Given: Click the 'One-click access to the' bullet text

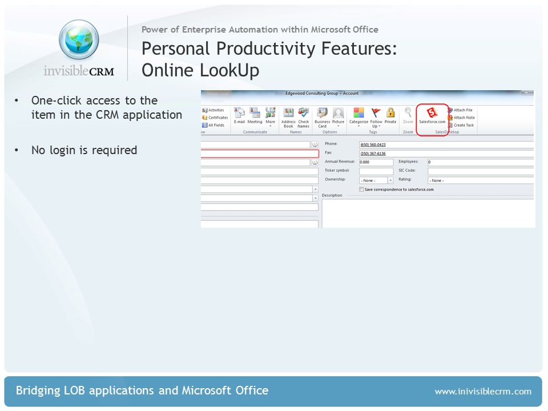Looking at the screenshot, I should coord(94,100).
